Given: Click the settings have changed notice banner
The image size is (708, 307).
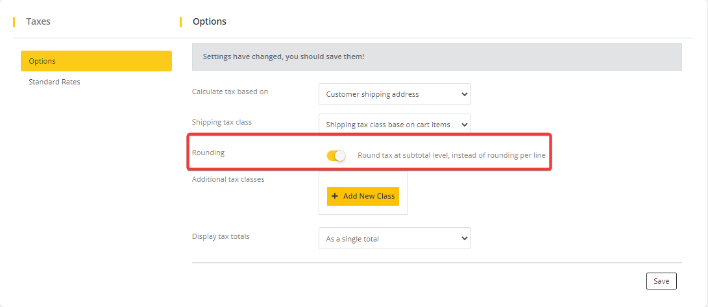Looking at the screenshot, I should 437,56.
